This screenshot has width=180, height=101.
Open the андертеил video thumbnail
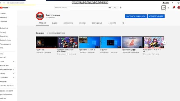111,42
